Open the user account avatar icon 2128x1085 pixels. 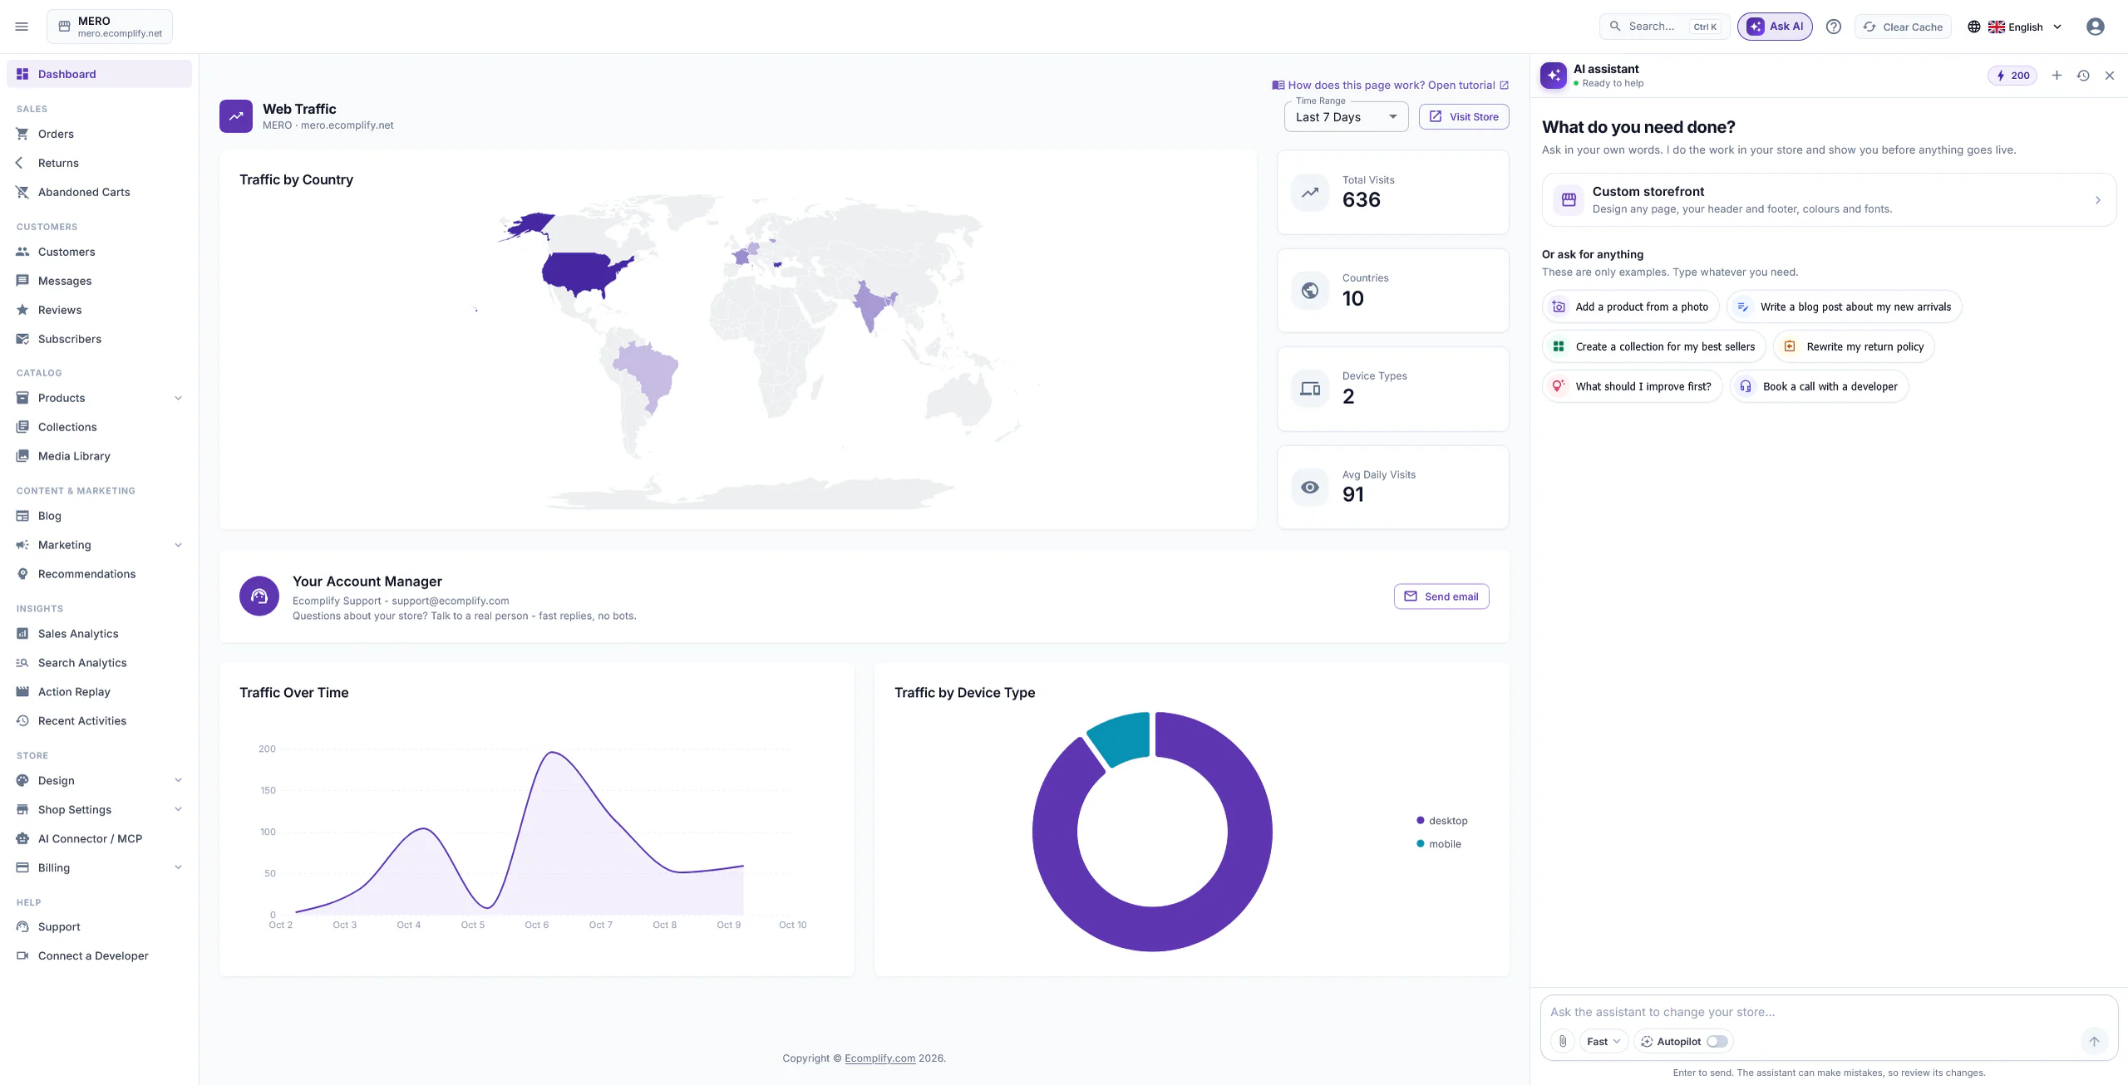[x=2095, y=27]
